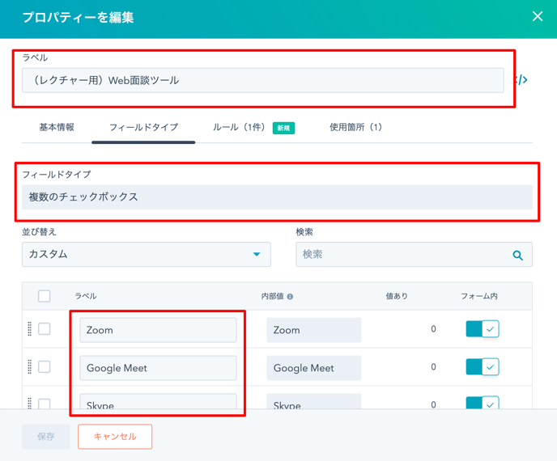This screenshot has height=461, width=557.
Task: Click the search magnifier icon
Action: point(517,255)
